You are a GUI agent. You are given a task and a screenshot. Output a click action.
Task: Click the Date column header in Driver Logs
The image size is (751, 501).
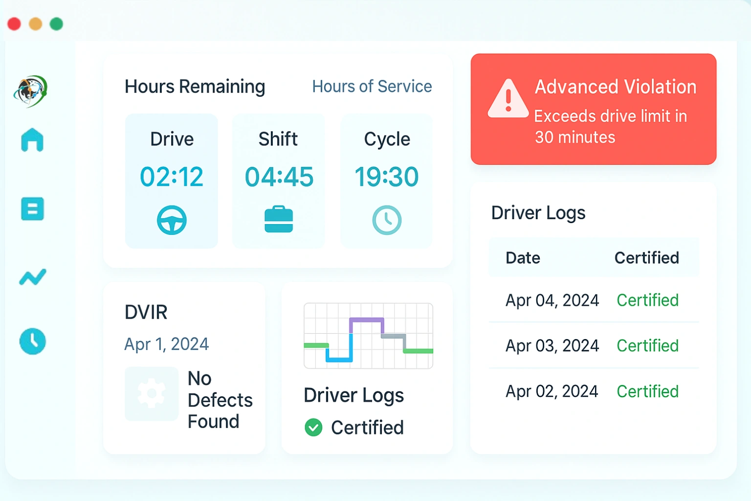pyautogui.click(x=523, y=258)
